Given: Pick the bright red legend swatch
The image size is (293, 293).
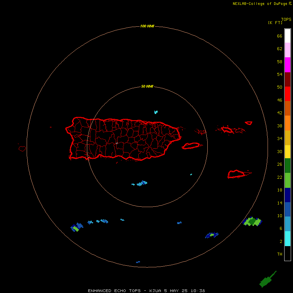Looking at the screenshot, I should [287, 94].
